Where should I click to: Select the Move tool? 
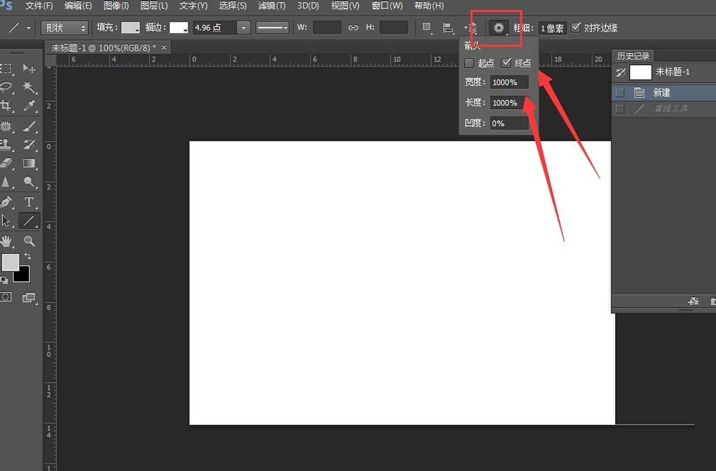[x=29, y=68]
